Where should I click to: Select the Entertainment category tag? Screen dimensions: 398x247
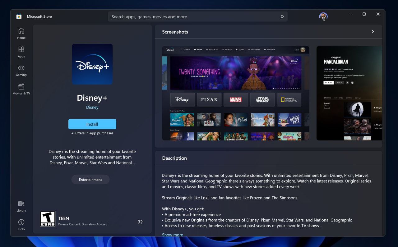tap(90, 180)
